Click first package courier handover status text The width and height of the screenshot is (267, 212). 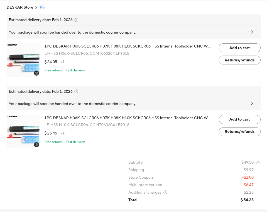72,32
